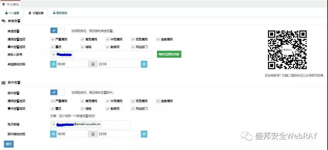Uncheck 中危漏洞 under 邮件告警
328x150 pixels.
click(108, 101)
